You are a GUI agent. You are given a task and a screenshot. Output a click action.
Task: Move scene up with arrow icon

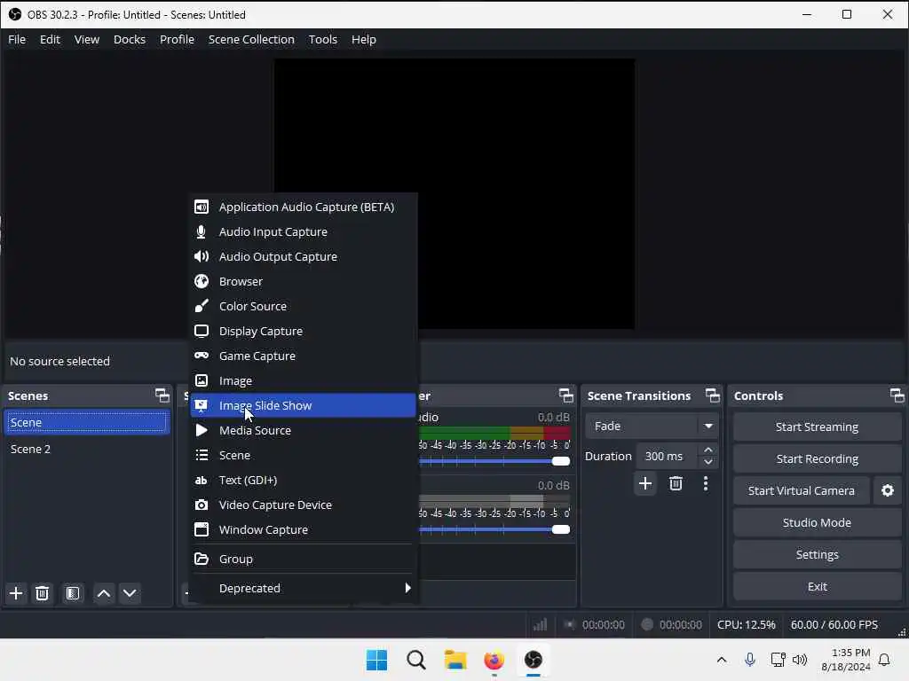coord(104,593)
